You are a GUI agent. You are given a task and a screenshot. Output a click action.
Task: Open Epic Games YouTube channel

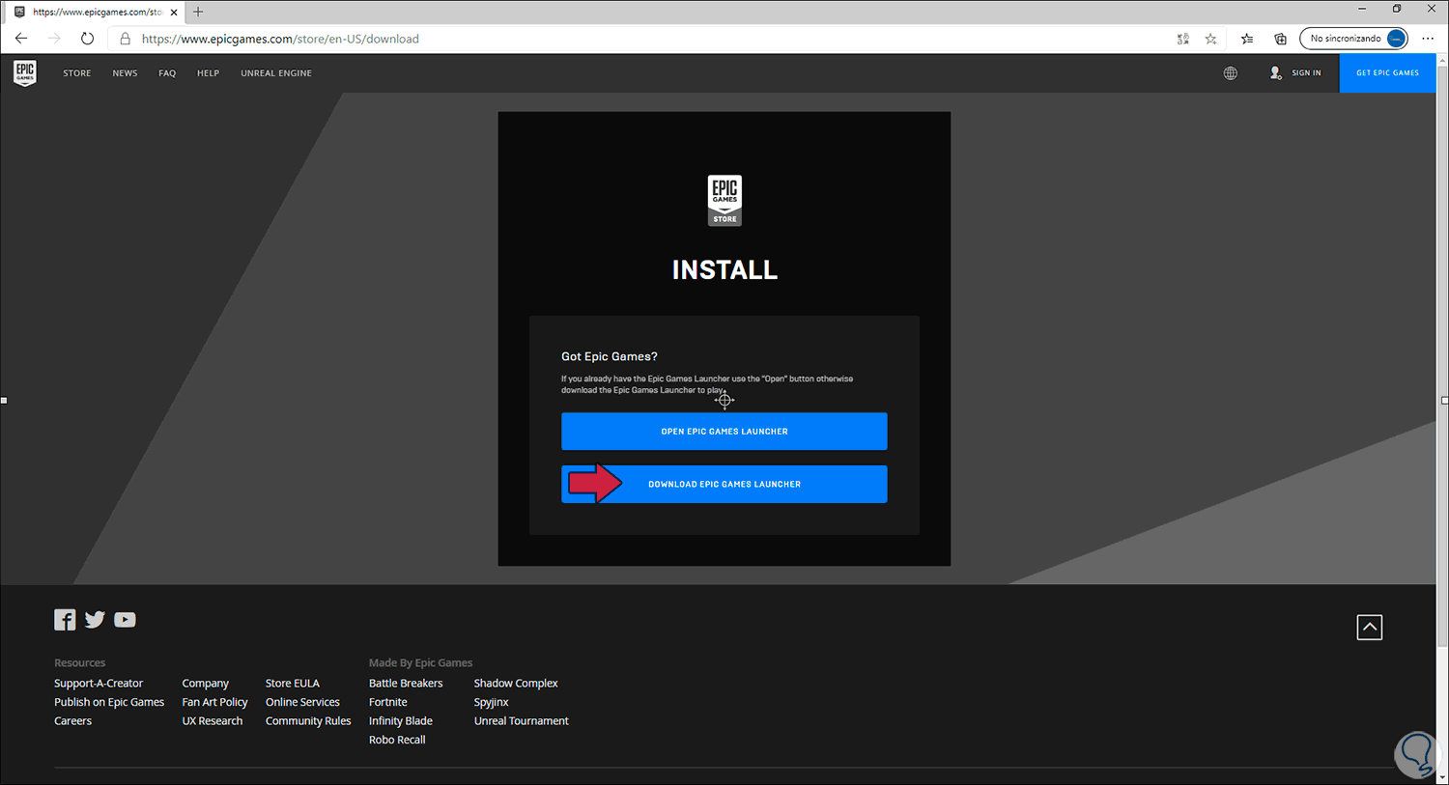125,620
